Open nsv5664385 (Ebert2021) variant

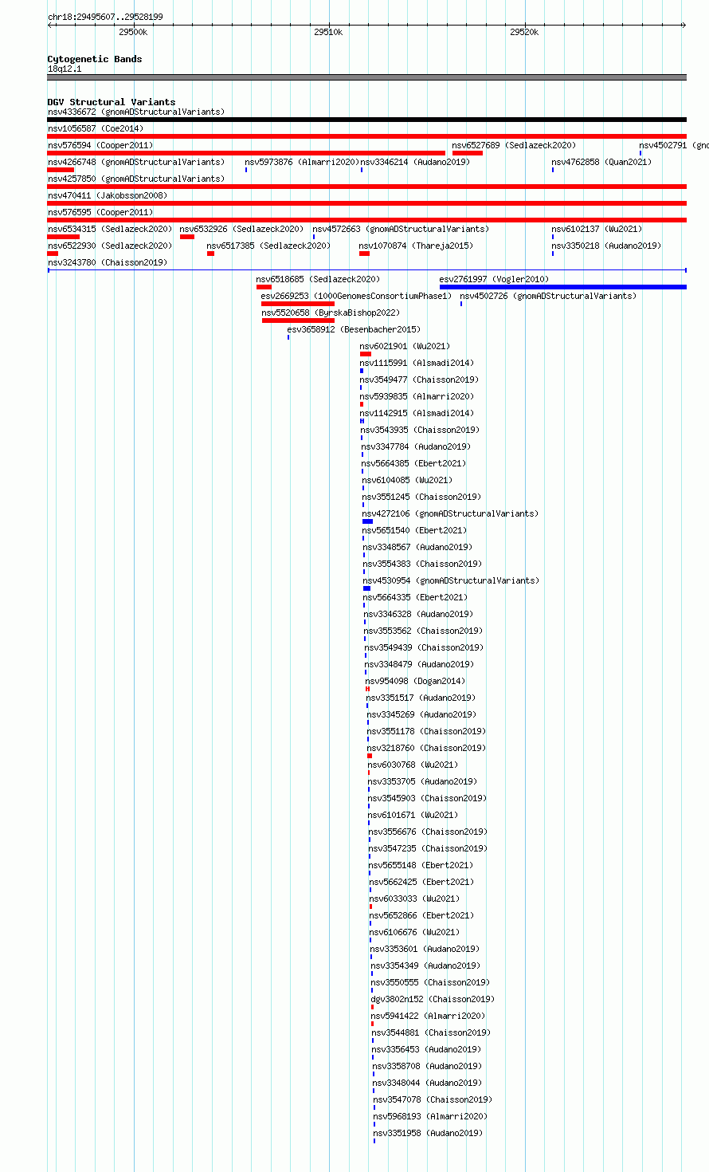(x=413, y=463)
